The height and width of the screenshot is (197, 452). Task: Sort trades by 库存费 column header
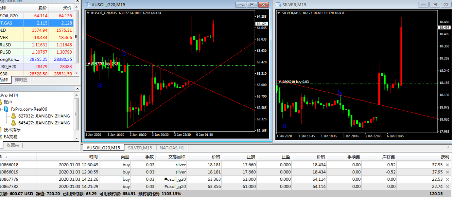pos(380,156)
